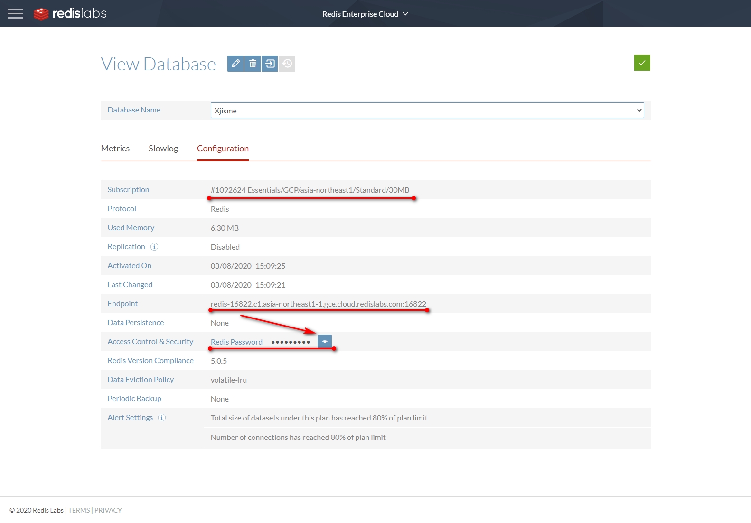751x523 pixels.
Task: Open the Database Name dropdown
Action: (x=427, y=111)
